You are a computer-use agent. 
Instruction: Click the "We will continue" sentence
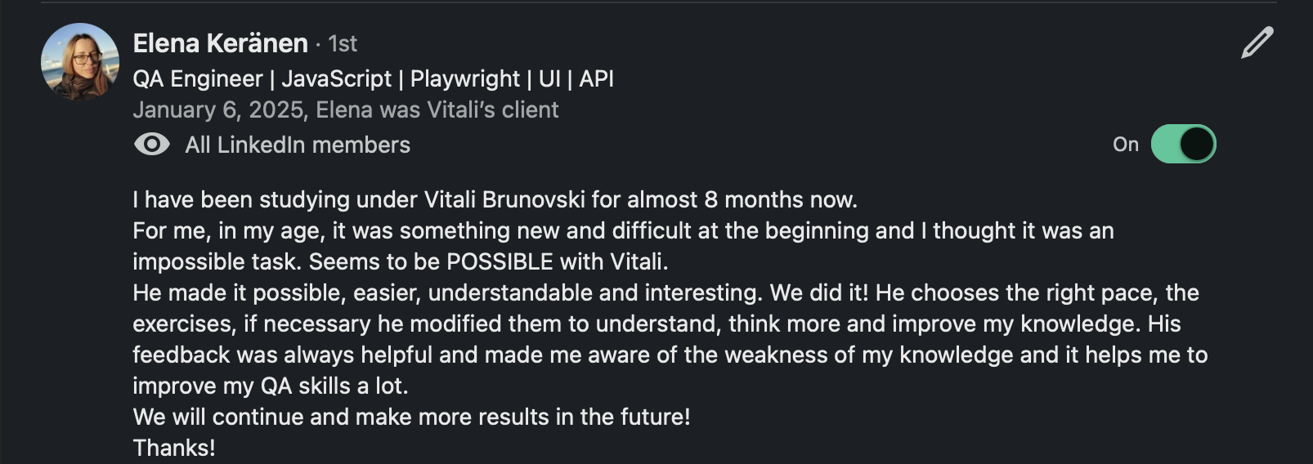click(411, 417)
